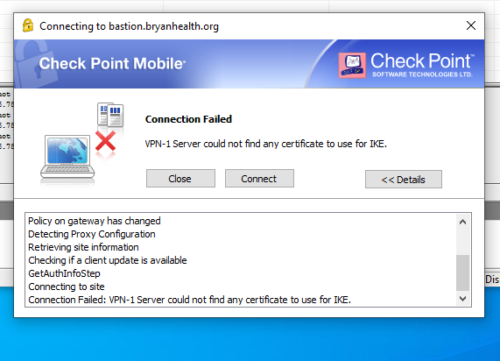Viewport: 500px width, 361px height.
Task: Select 'Policy on gateway has changed' log line
Action: click(95, 221)
